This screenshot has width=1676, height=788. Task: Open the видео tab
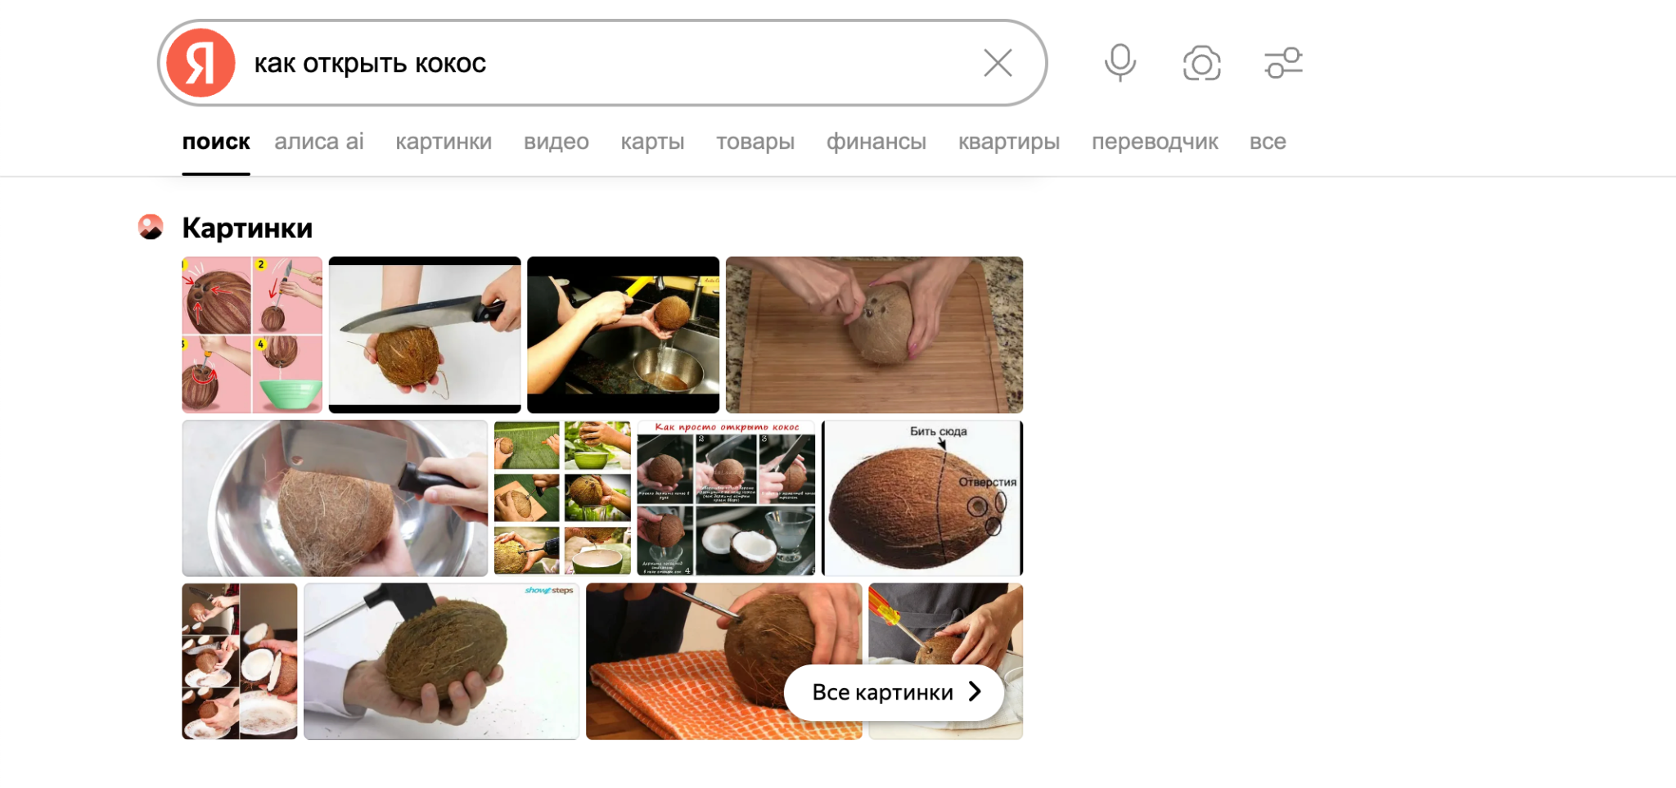coord(556,142)
